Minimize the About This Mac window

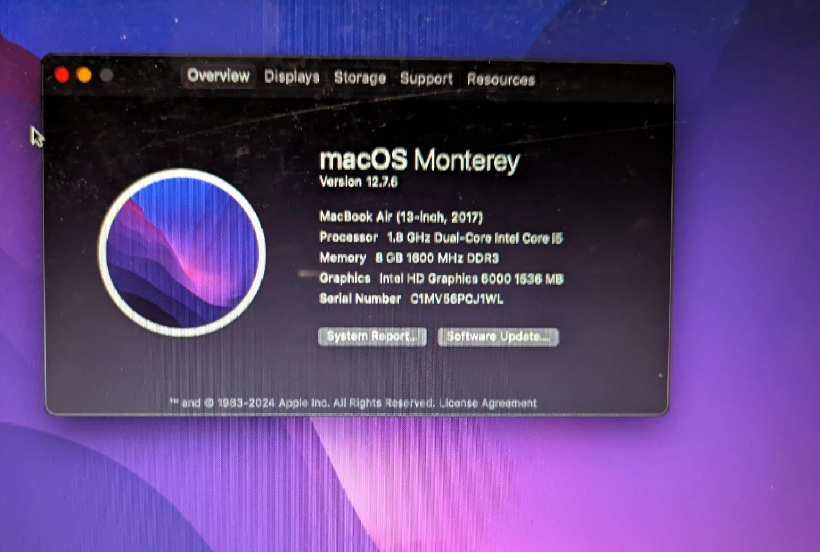[x=84, y=75]
